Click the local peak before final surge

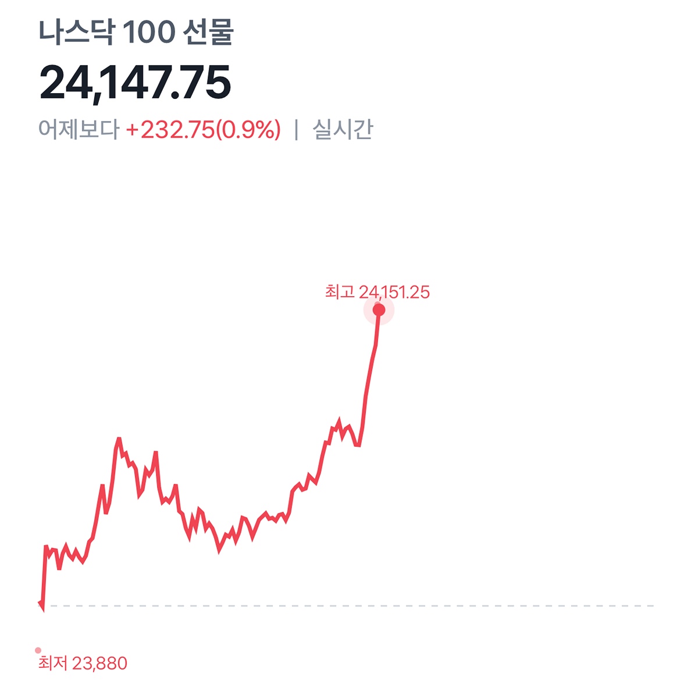coord(339,421)
